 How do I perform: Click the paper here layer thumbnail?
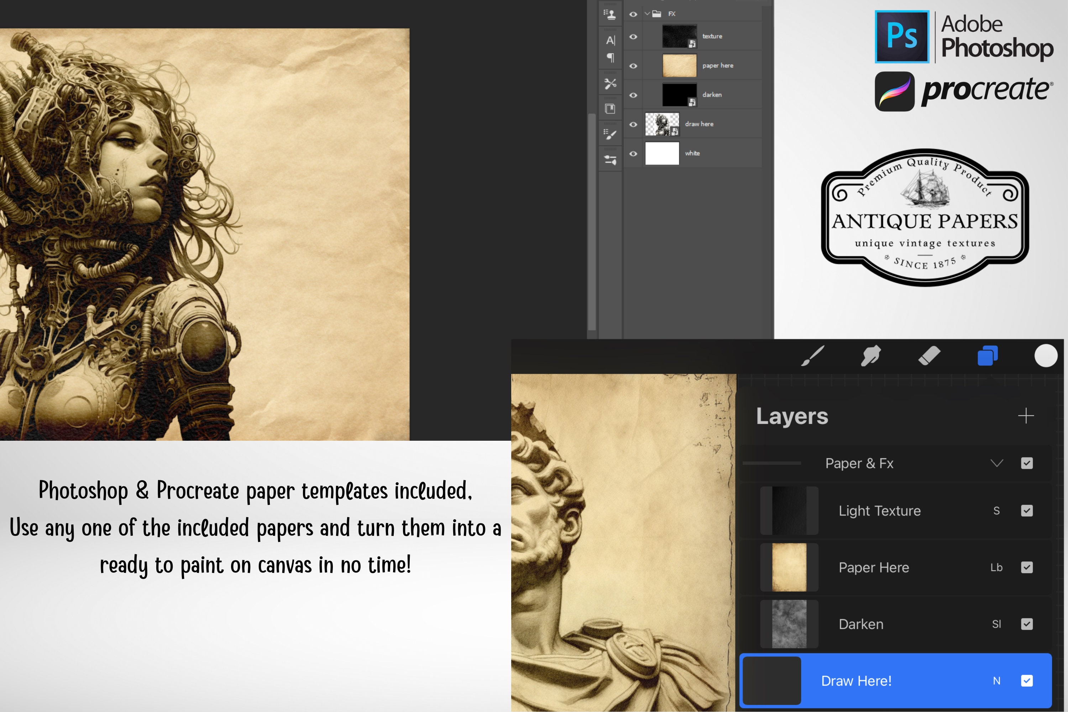[x=679, y=66]
